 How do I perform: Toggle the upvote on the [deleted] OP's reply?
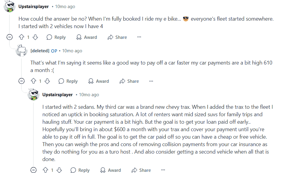[x=33, y=81]
